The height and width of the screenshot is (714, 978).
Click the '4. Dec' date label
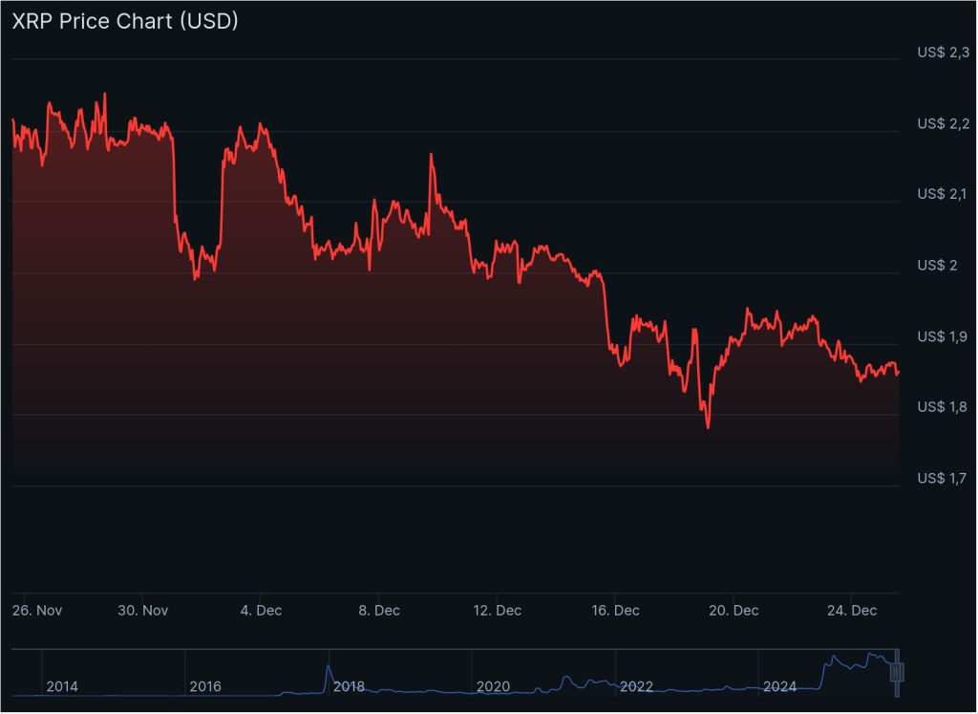pos(261,611)
